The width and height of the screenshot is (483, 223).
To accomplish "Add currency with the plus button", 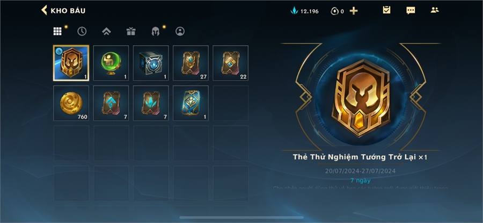I will click(354, 11).
